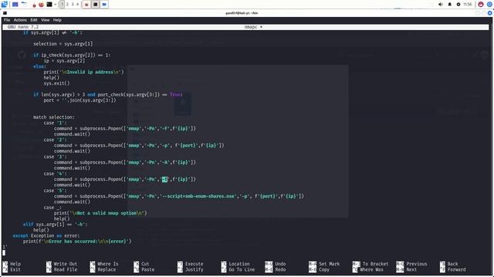Click the Previous shortcut label
The image size is (494, 277).
pos(417,264)
